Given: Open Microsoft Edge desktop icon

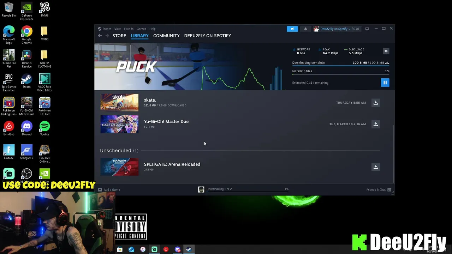Looking at the screenshot, I should [9, 35].
